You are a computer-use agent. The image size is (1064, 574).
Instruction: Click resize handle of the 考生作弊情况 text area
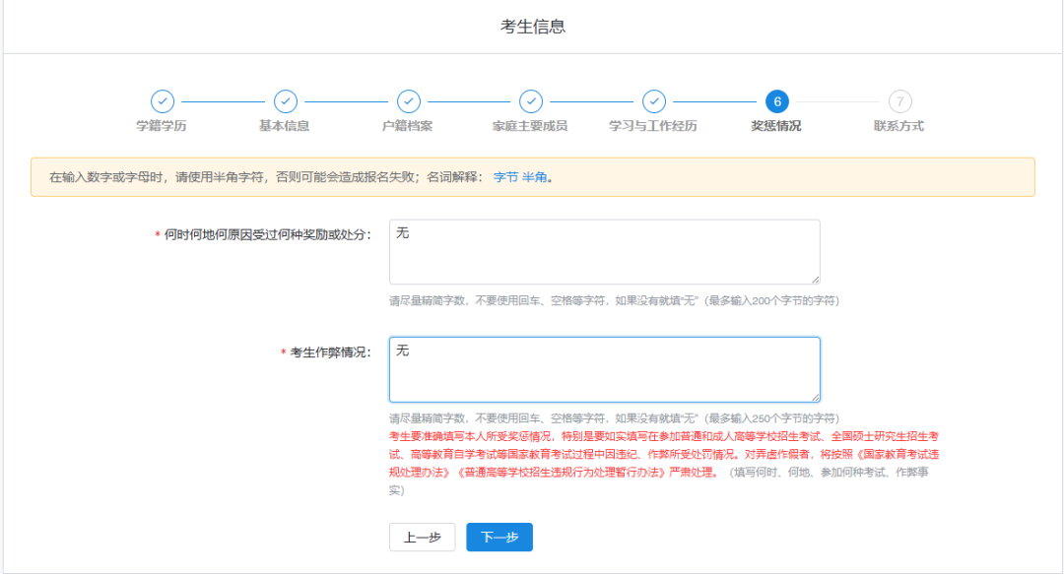click(815, 397)
